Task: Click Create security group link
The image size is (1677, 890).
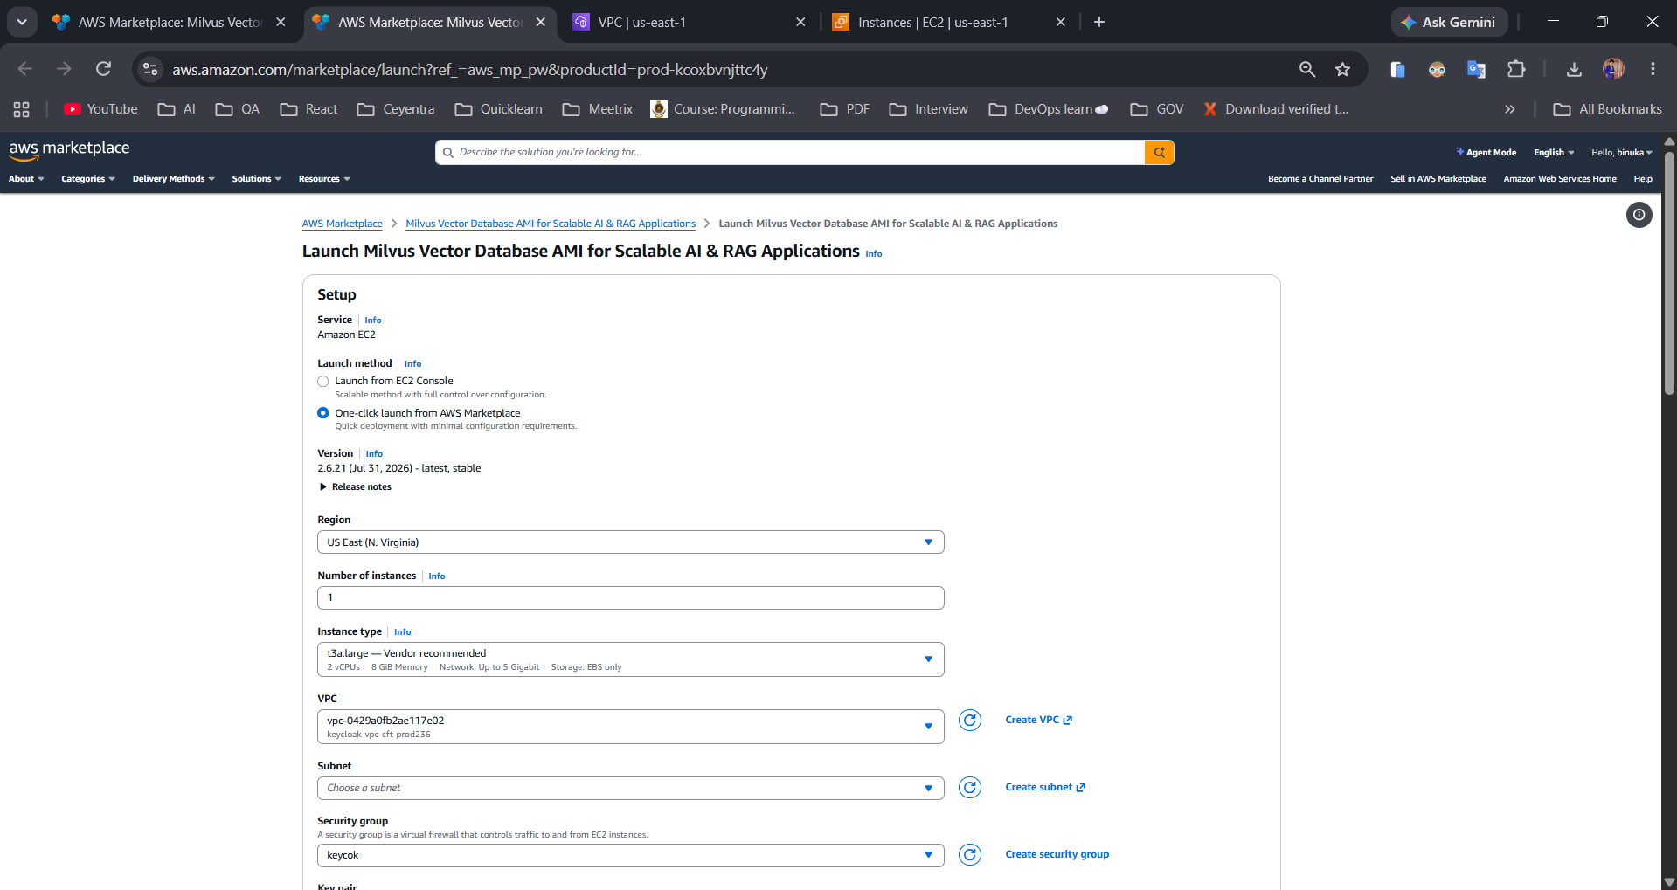Action: [x=1057, y=854]
